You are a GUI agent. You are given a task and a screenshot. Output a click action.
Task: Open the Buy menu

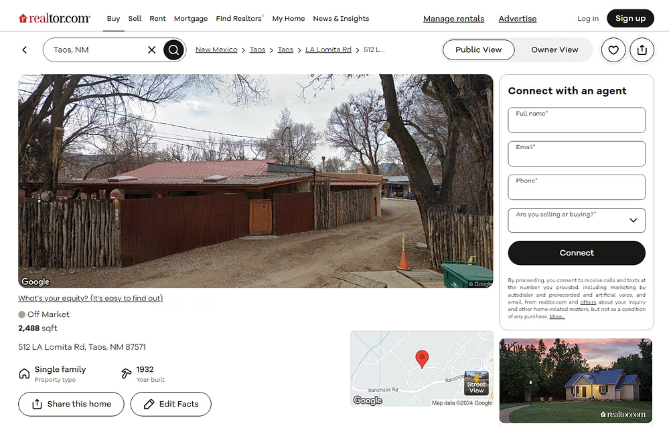113,19
